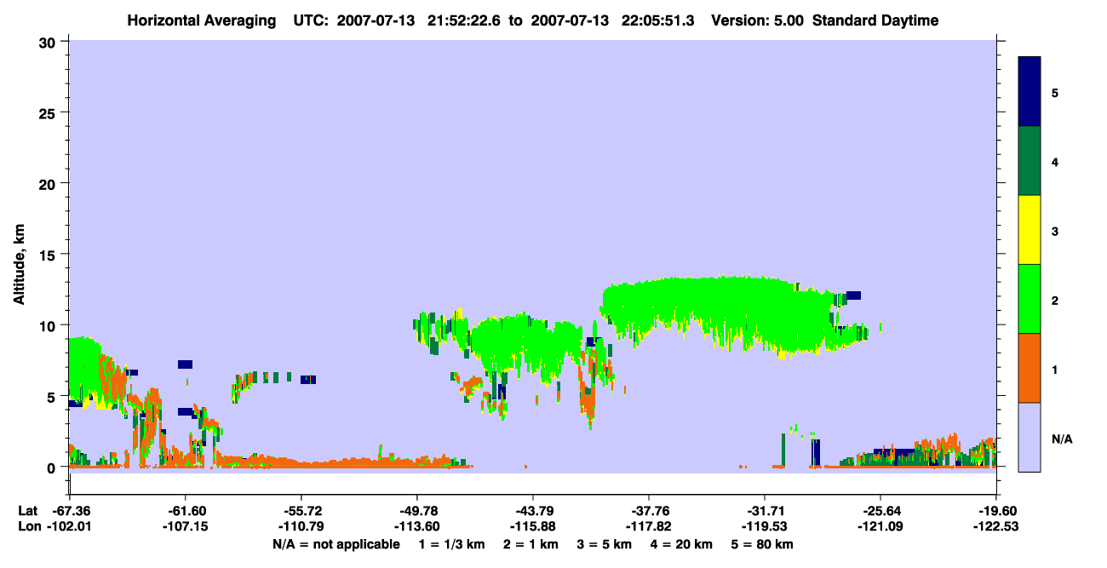Screen dimensions: 1107x568
Task: Click the 'Standard Daytime' text
Action: pyautogui.click(x=875, y=20)
